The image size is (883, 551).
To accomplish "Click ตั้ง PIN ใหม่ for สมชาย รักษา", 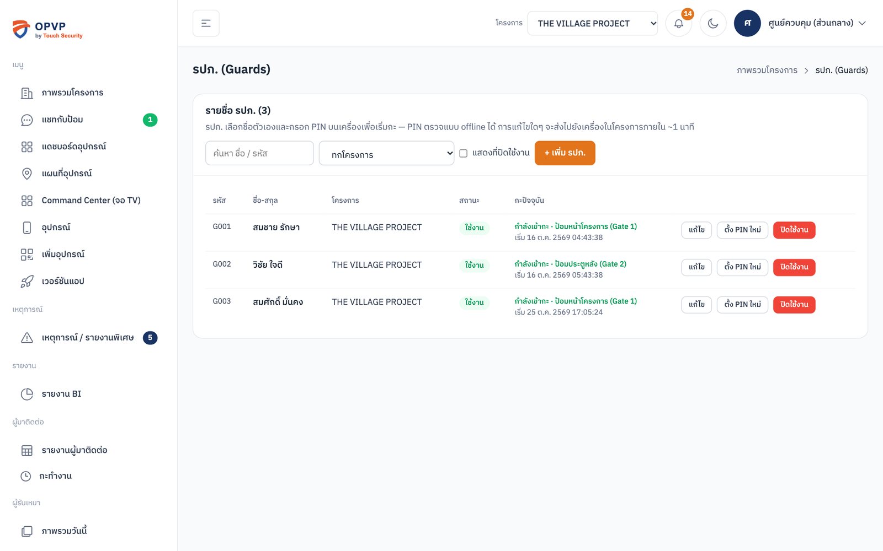I will pos(742,230).
